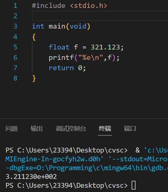Click the printf function call
Viewport: 168px width, 192px height.
click(x=61, y=57)
